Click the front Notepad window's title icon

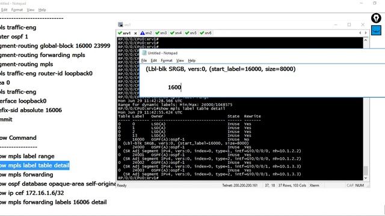click(144, 53)
